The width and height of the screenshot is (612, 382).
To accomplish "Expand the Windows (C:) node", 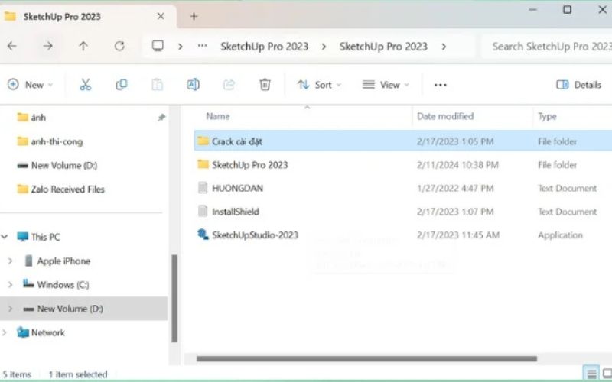I will click(11, 284).
